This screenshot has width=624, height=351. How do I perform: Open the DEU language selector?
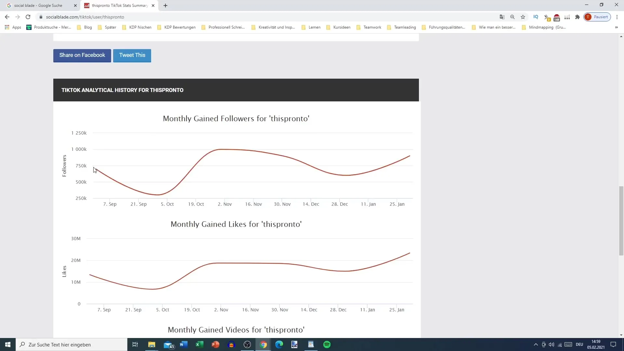pos(579,344)
